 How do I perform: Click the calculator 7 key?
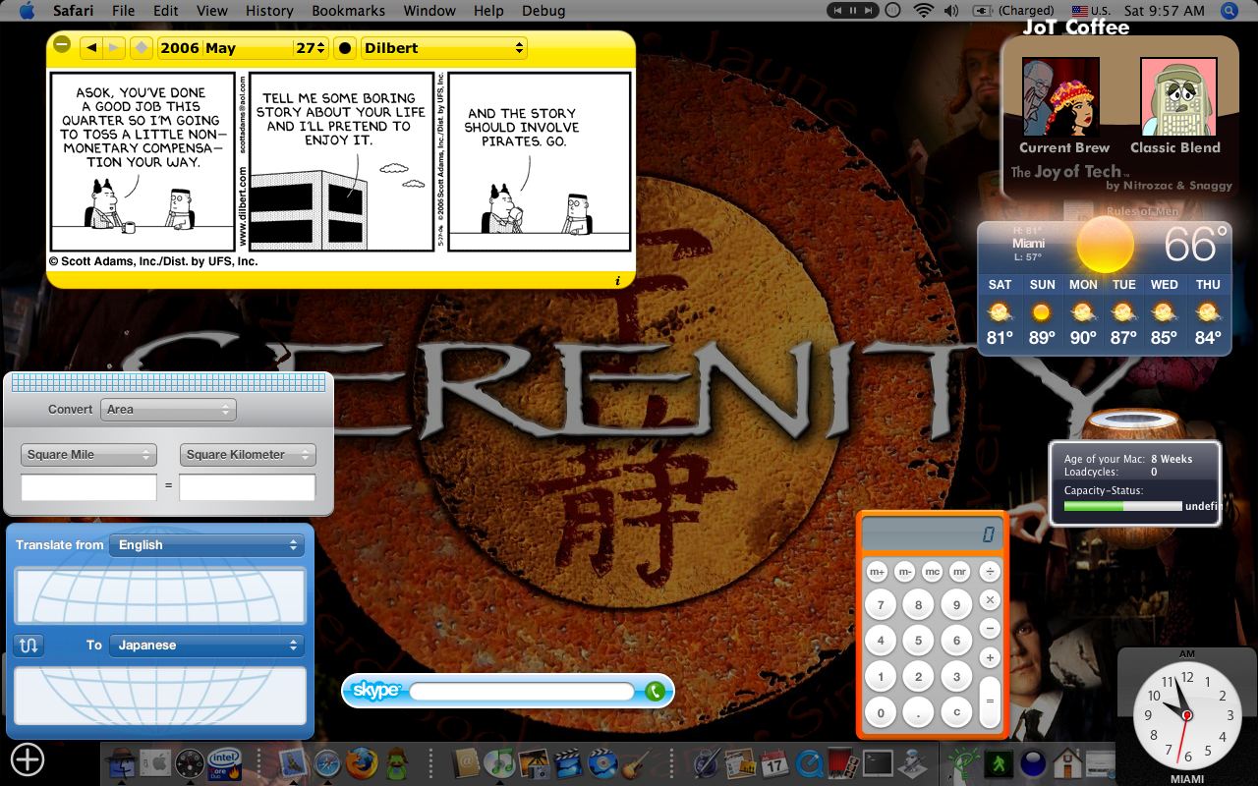[881, 605]
